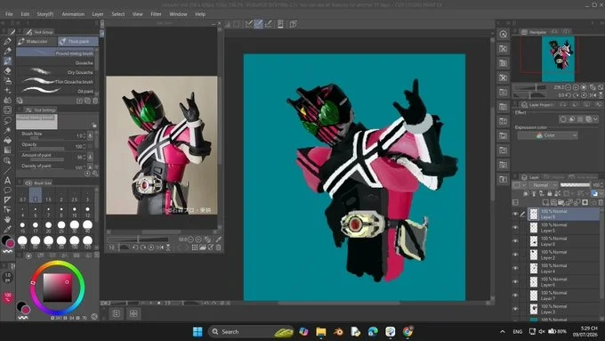Select the 1.5 brush size preset
Image resolution: width=605 pixels, height=341 pixels.
point(48,195)
